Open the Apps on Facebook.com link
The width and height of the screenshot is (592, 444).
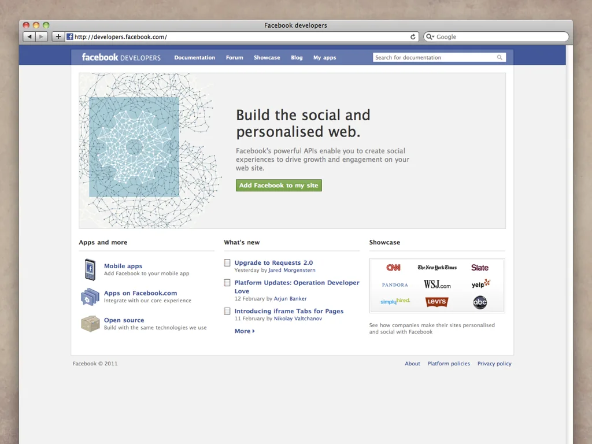pyautogui.click(x=140, y=293)
